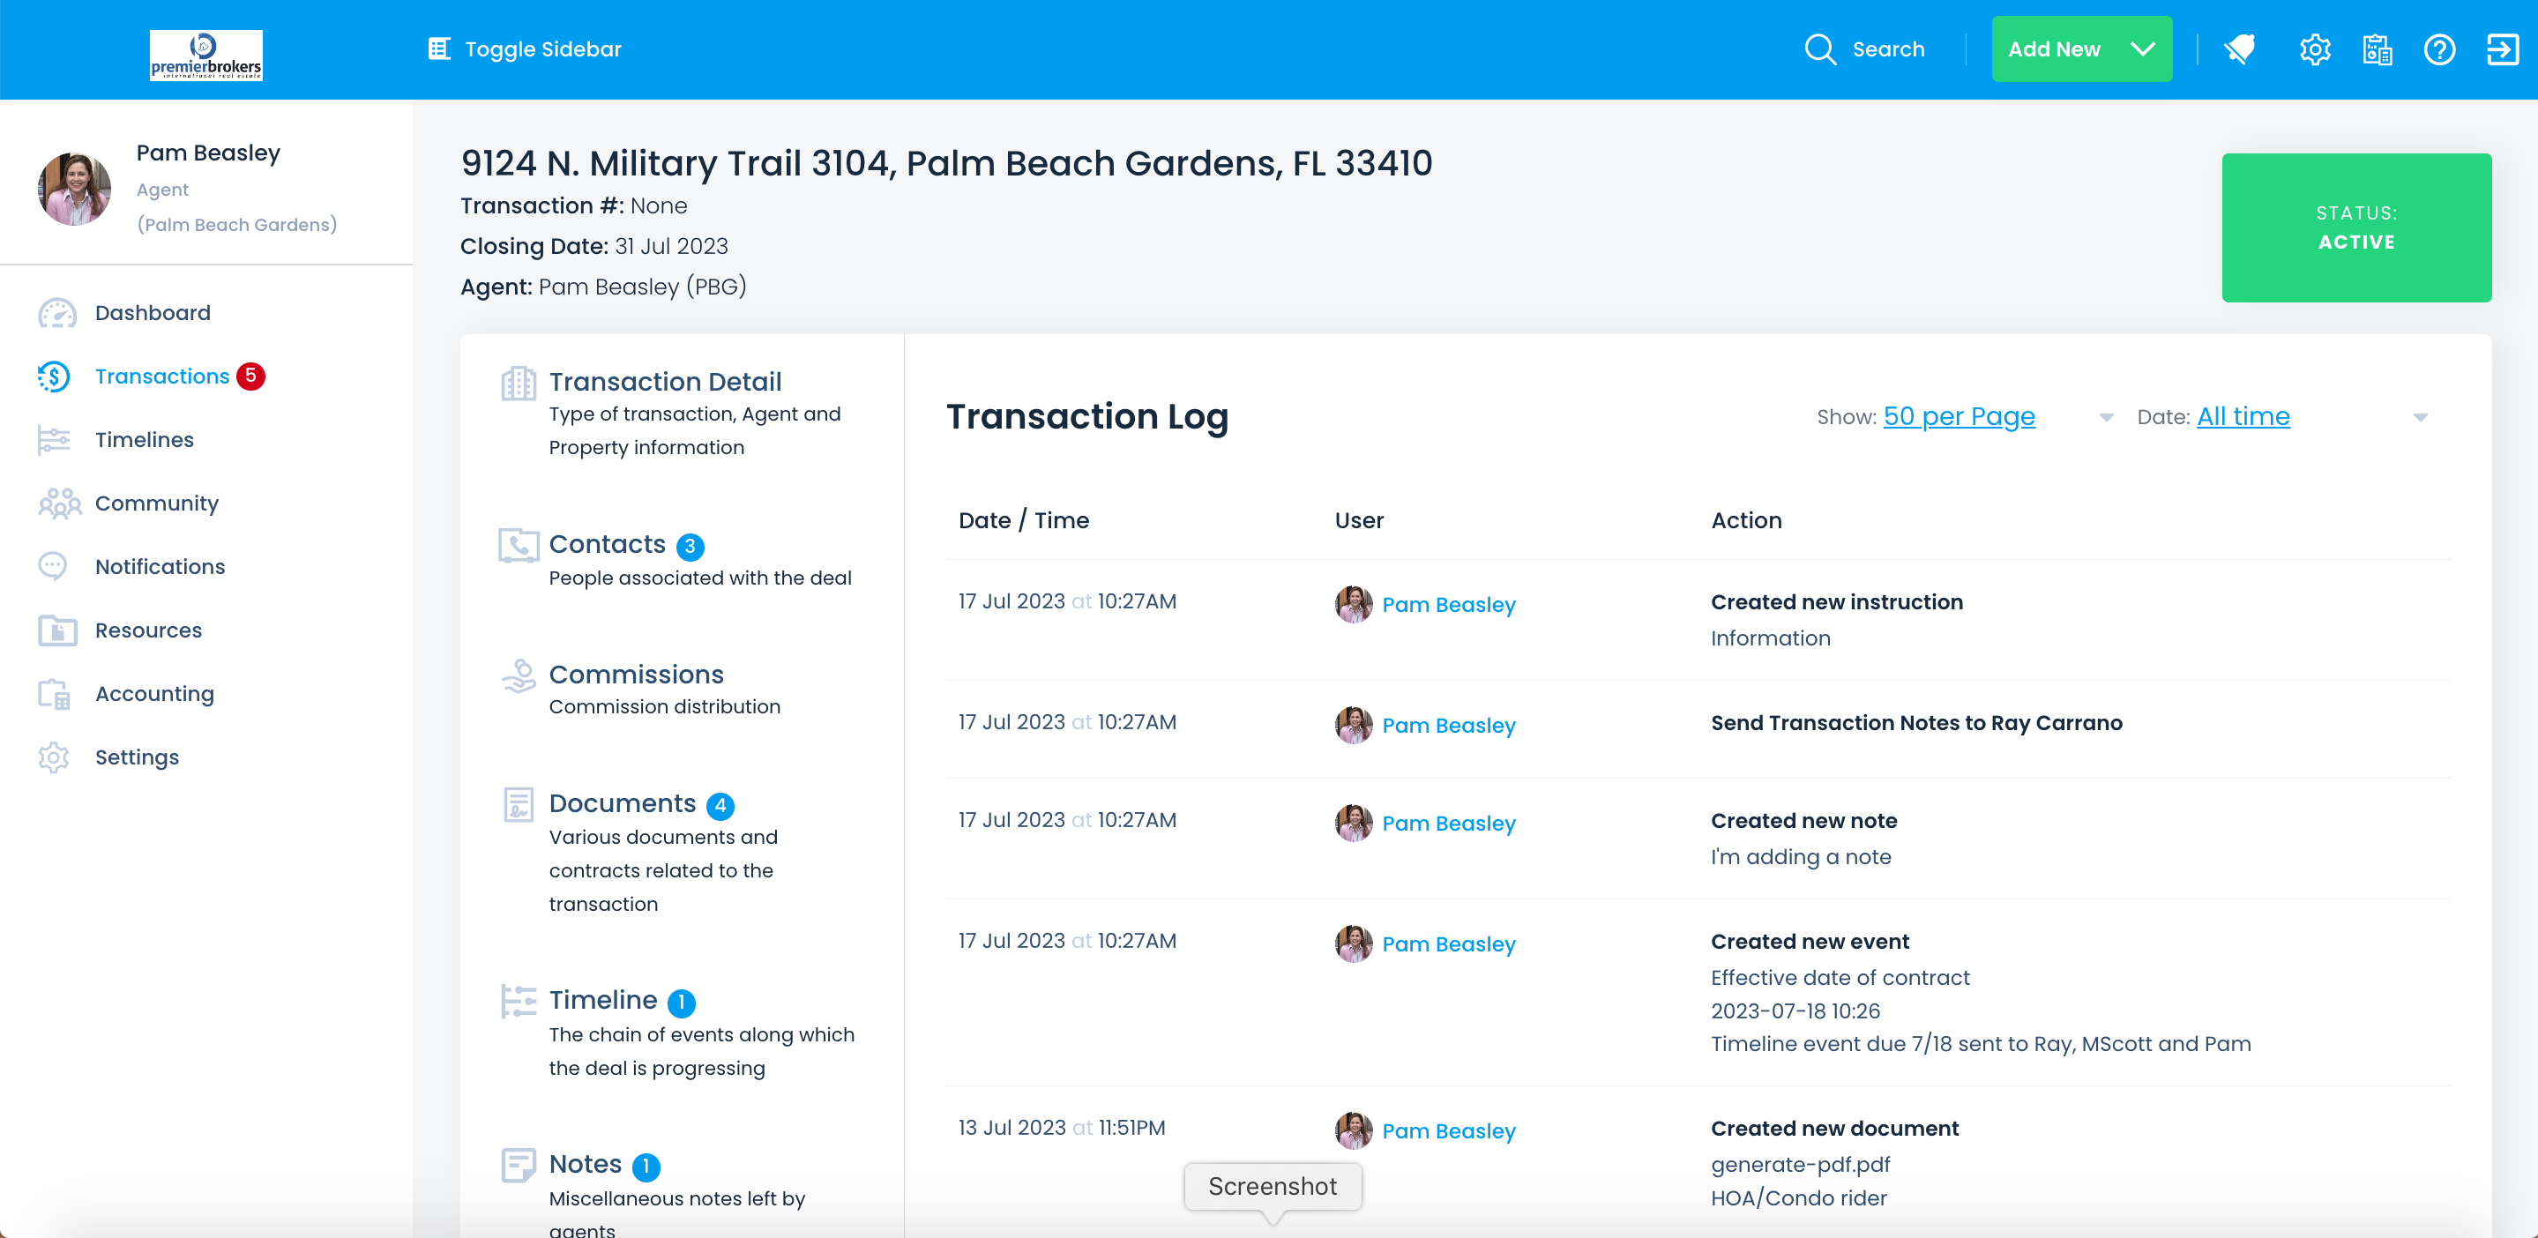2538x1238 pixels.
Task: Click Pam Beasley's sidebar profile photo
Action: tap(74, 188)
